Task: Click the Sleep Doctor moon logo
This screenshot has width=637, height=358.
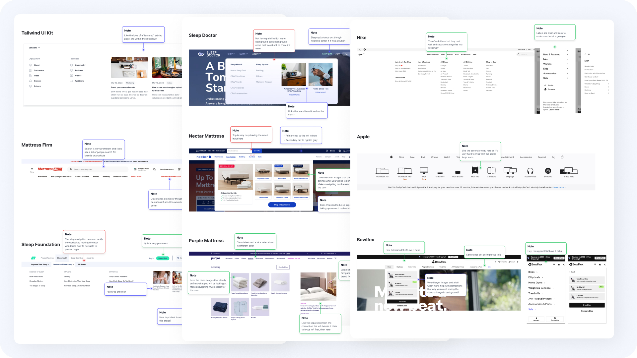Action: 201,54
